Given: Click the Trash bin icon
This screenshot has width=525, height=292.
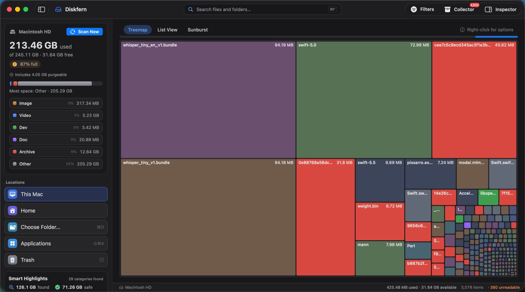Looking at the screenshot, I should (x=12, y=260).
